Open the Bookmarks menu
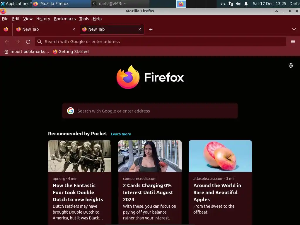This screenshot has width=300, height=225. tap(65, 19)
